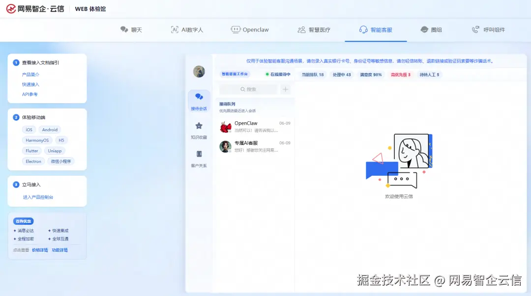This screenshot has width=531, height=296.
Task: Open the 价格详情 link
Action: click(x=40, y=250)
